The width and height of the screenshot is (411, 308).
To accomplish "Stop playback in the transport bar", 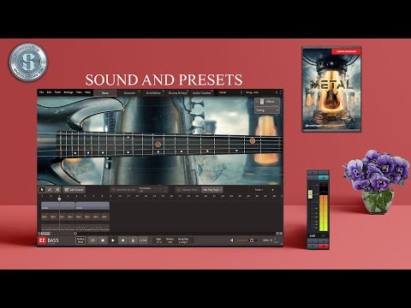I will tap(103, 240).
